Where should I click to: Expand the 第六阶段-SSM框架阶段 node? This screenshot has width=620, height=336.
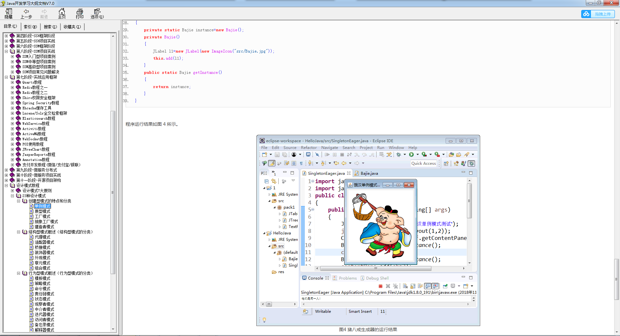6,46
